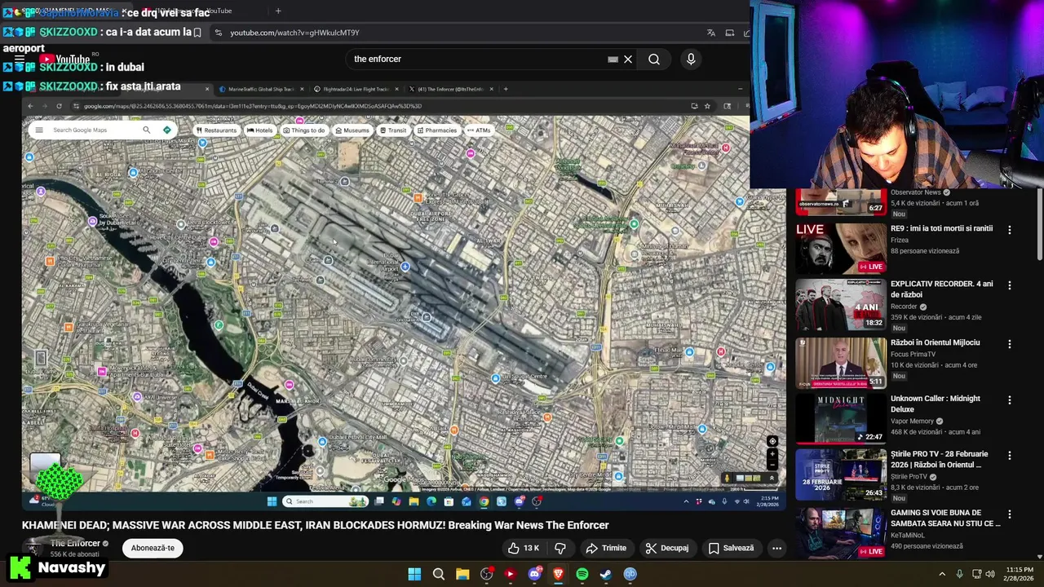Viewport: 1044px width, 587px height.
Task: Subscribe via the Abonează-te button
Action: [153, 548]
